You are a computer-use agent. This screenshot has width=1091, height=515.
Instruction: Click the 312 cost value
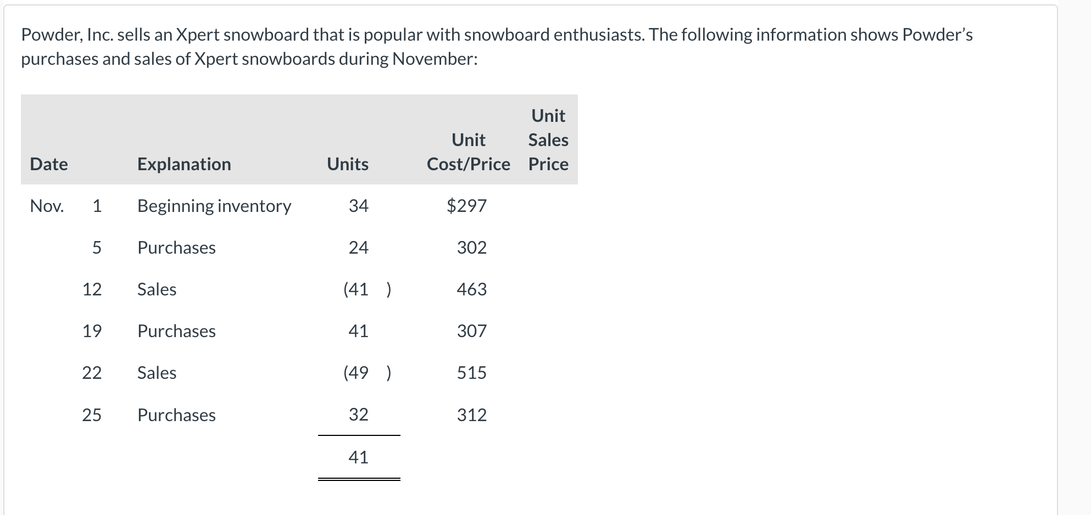click(472, 415)
